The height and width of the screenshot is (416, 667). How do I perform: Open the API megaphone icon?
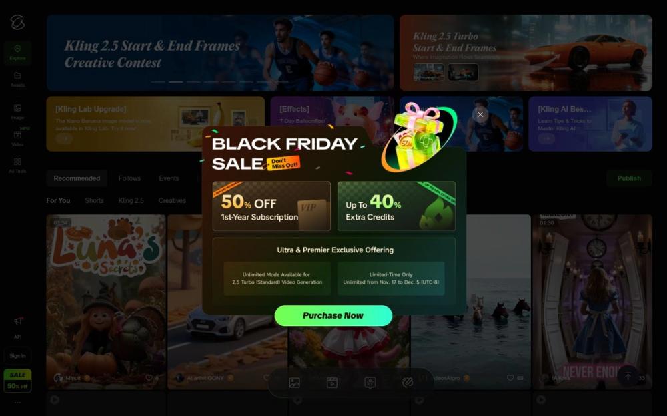[17, 321]
